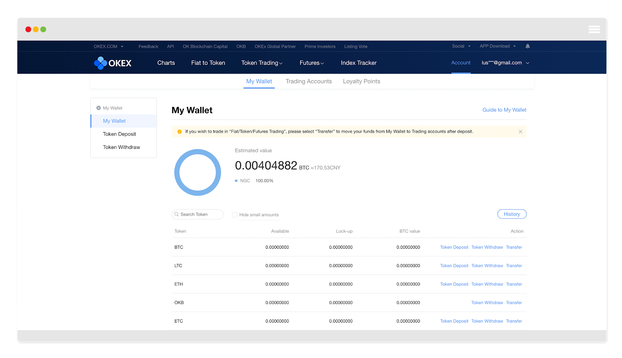Image resolution: width=622 pixels, height=358 pixels.
Task: Click Token Withdraw for BTC row
Action: [487, 247]
